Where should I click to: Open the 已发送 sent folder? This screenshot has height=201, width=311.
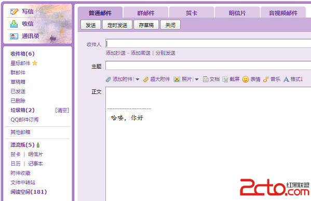pyautogui.click(x=18, y=91)
